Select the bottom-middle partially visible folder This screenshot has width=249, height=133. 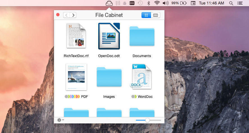(109, 112)
